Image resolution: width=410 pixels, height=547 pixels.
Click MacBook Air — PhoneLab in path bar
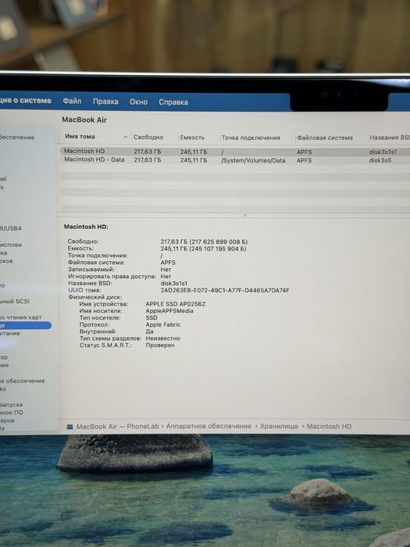pos(117,427)
